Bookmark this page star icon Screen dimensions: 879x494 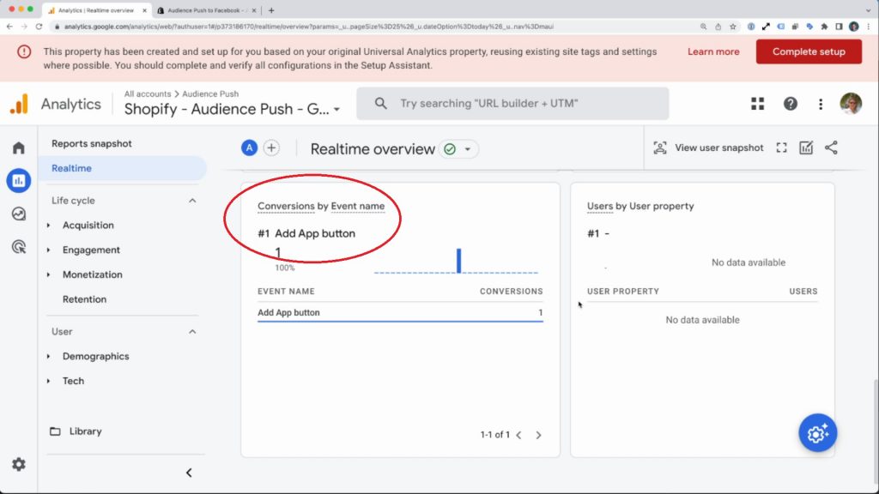click(x=733, y=27)
